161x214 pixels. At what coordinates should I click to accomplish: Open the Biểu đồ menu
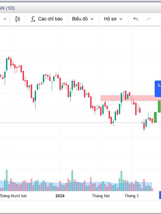click(x=80, y=19)
